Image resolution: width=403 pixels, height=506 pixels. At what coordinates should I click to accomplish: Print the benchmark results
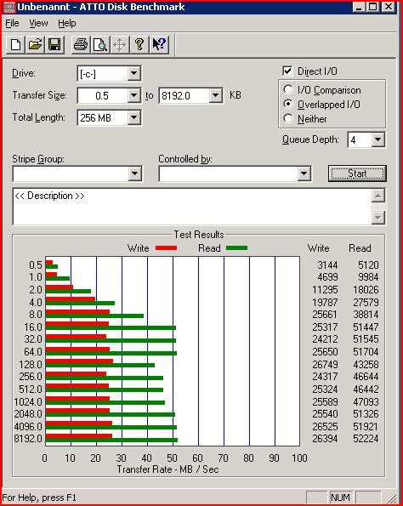click(x=81, y=44)
